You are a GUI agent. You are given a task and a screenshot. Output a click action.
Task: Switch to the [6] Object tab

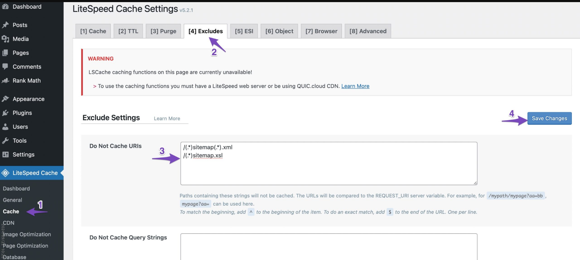point(279,31)
